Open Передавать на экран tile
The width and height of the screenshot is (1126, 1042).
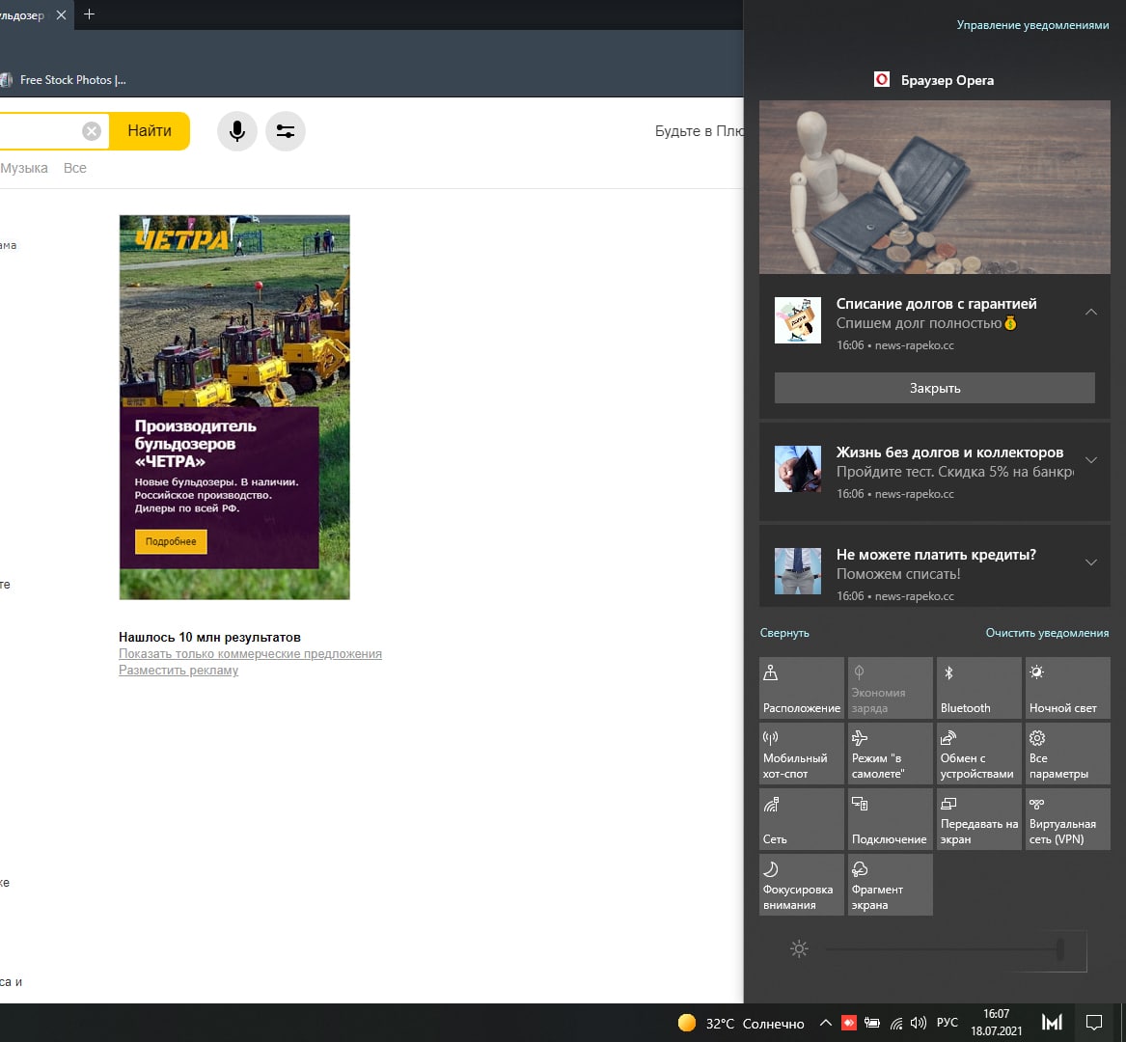978,819
